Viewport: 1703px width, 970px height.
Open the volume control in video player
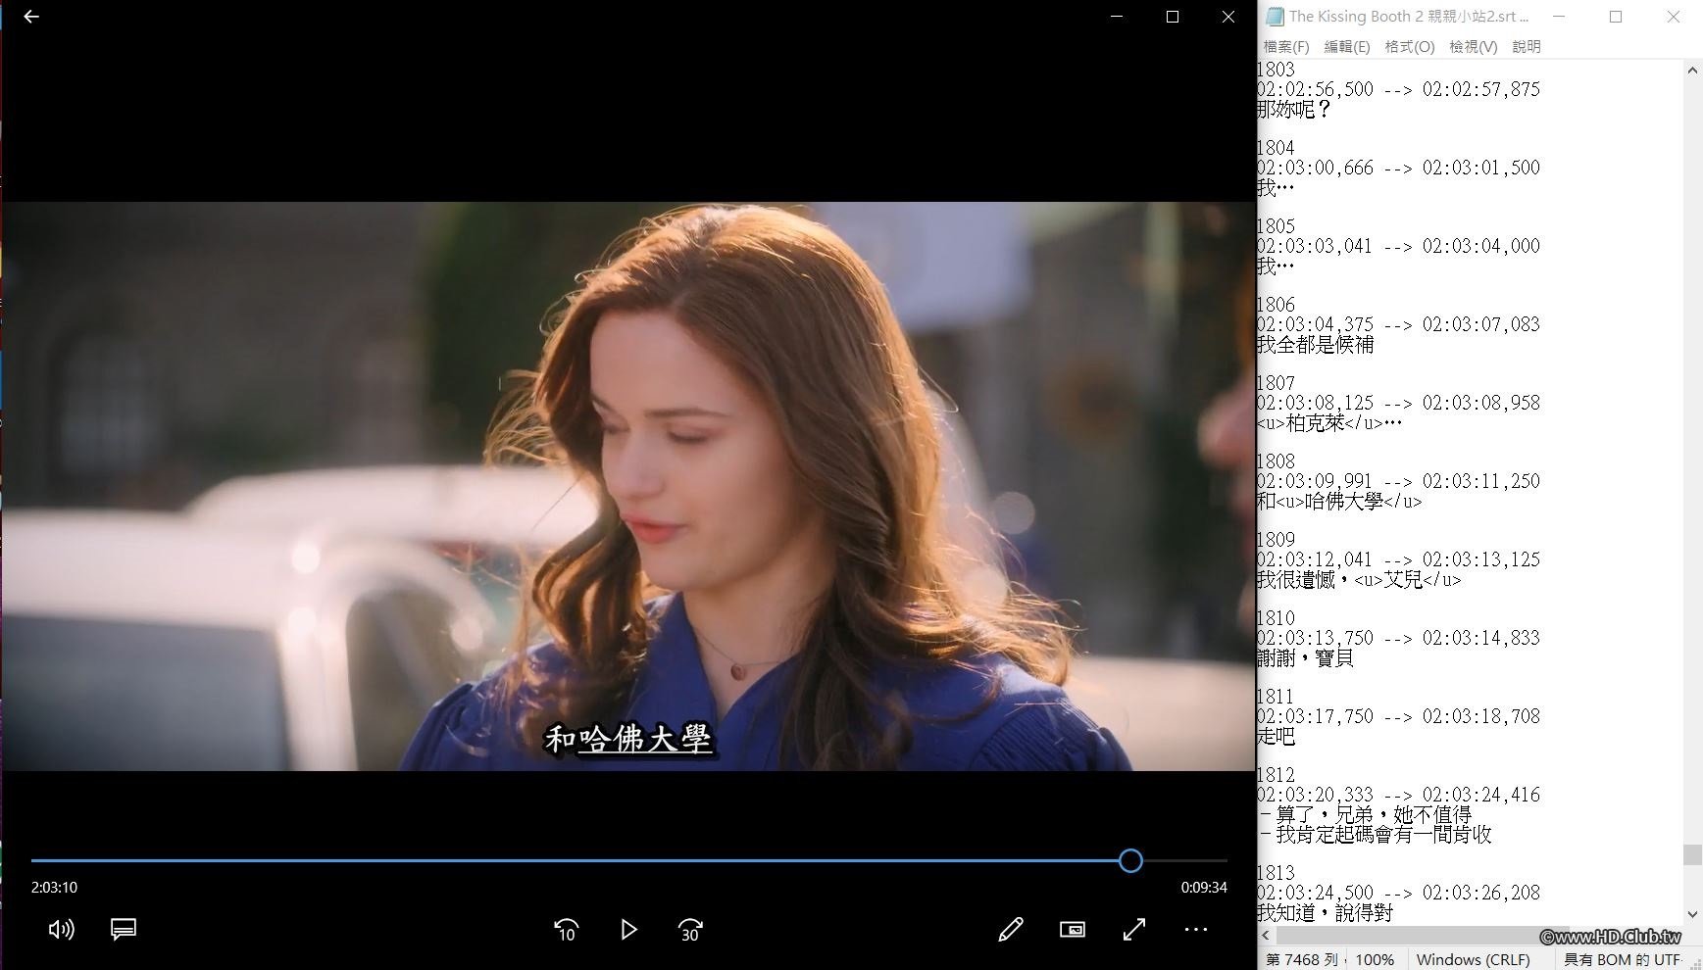(x=61, y=929)
